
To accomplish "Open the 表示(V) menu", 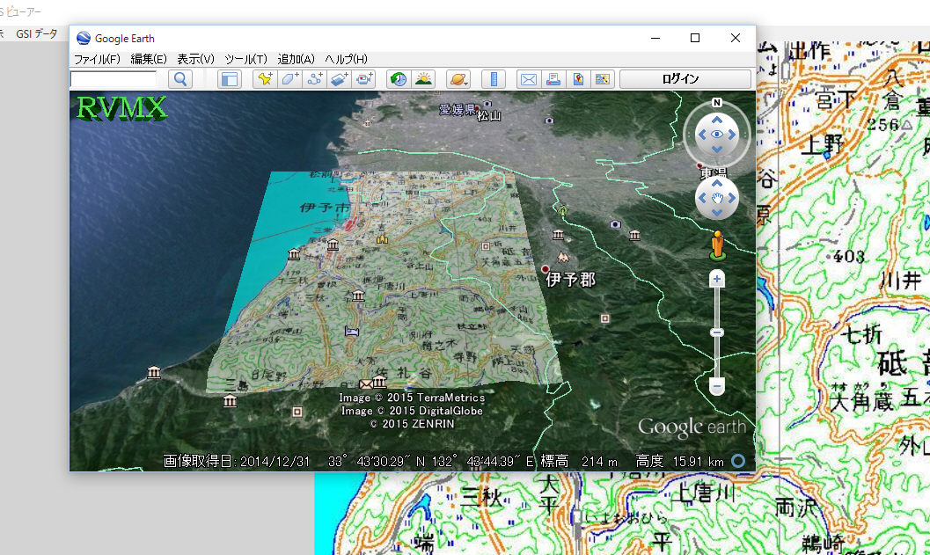I will [195, 59].
